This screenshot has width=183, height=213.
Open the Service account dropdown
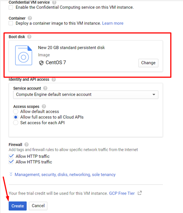click(x=86, y=95)
